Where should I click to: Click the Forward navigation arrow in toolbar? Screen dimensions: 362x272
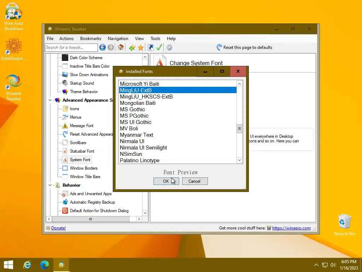point(111,47)
